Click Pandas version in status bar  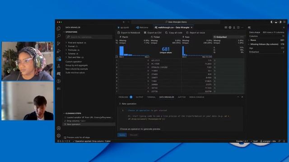[242, 141]
